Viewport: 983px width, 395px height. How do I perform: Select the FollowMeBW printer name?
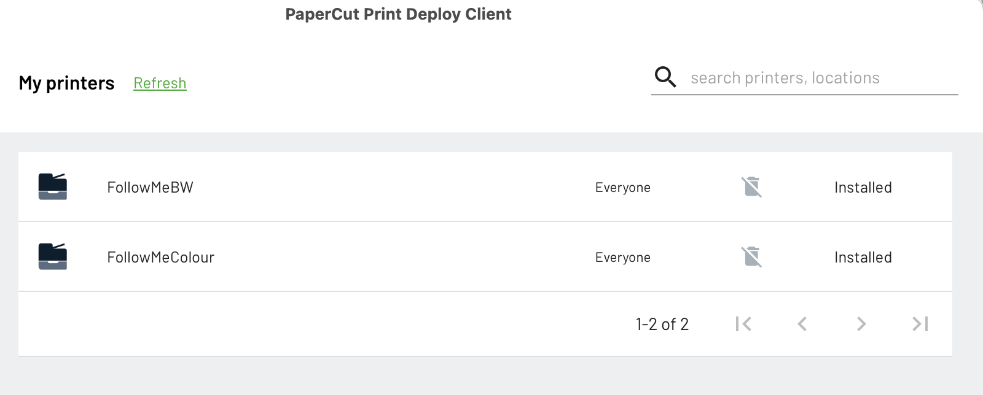150,187
